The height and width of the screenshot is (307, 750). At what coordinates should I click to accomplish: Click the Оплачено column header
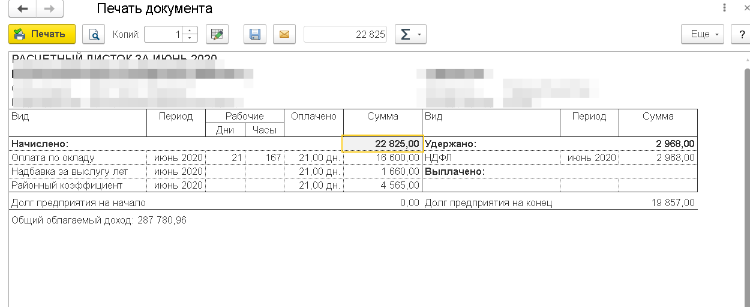pos(313,117)
